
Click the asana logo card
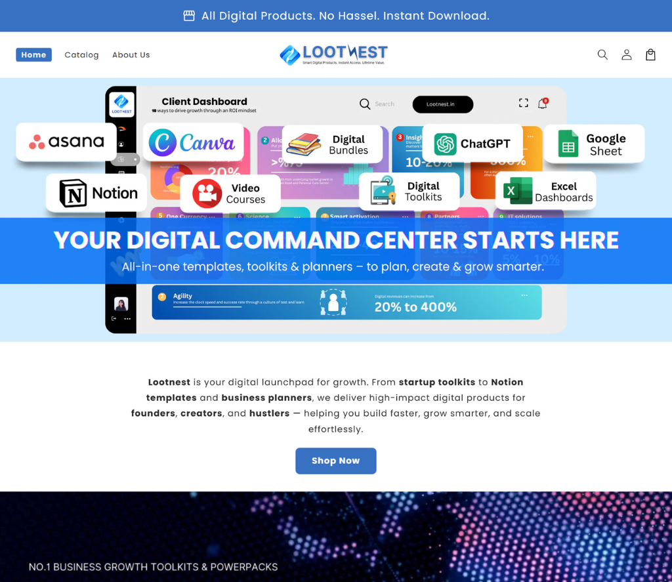[66, 142]
